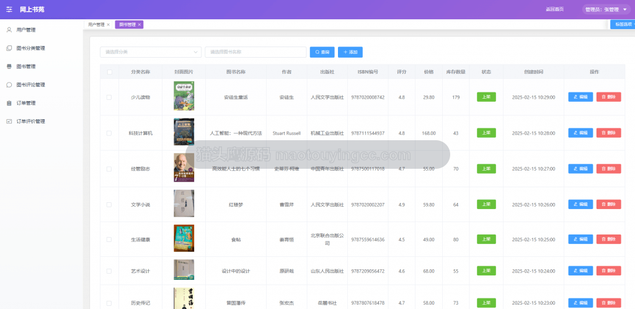Click the 查询 search button
This screenshot has height=309, width=635.
(322, 52)
